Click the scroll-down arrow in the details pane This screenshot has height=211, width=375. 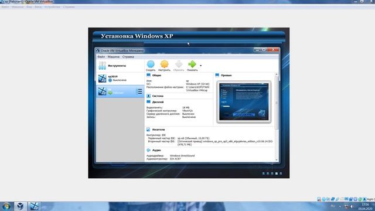click(x=277, y=160)
